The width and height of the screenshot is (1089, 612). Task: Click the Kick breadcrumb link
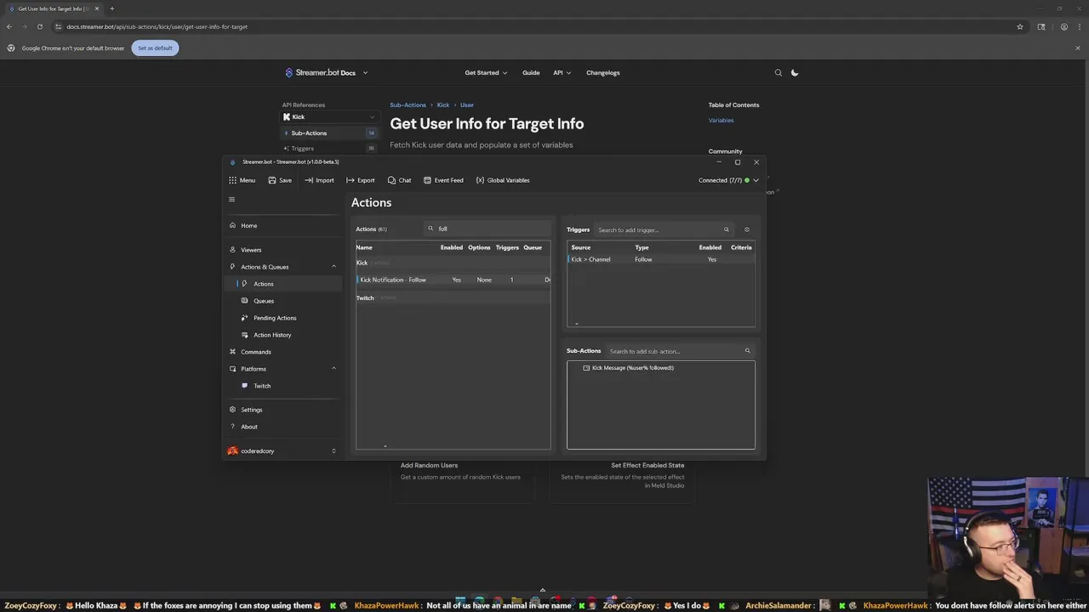[443, 105]
